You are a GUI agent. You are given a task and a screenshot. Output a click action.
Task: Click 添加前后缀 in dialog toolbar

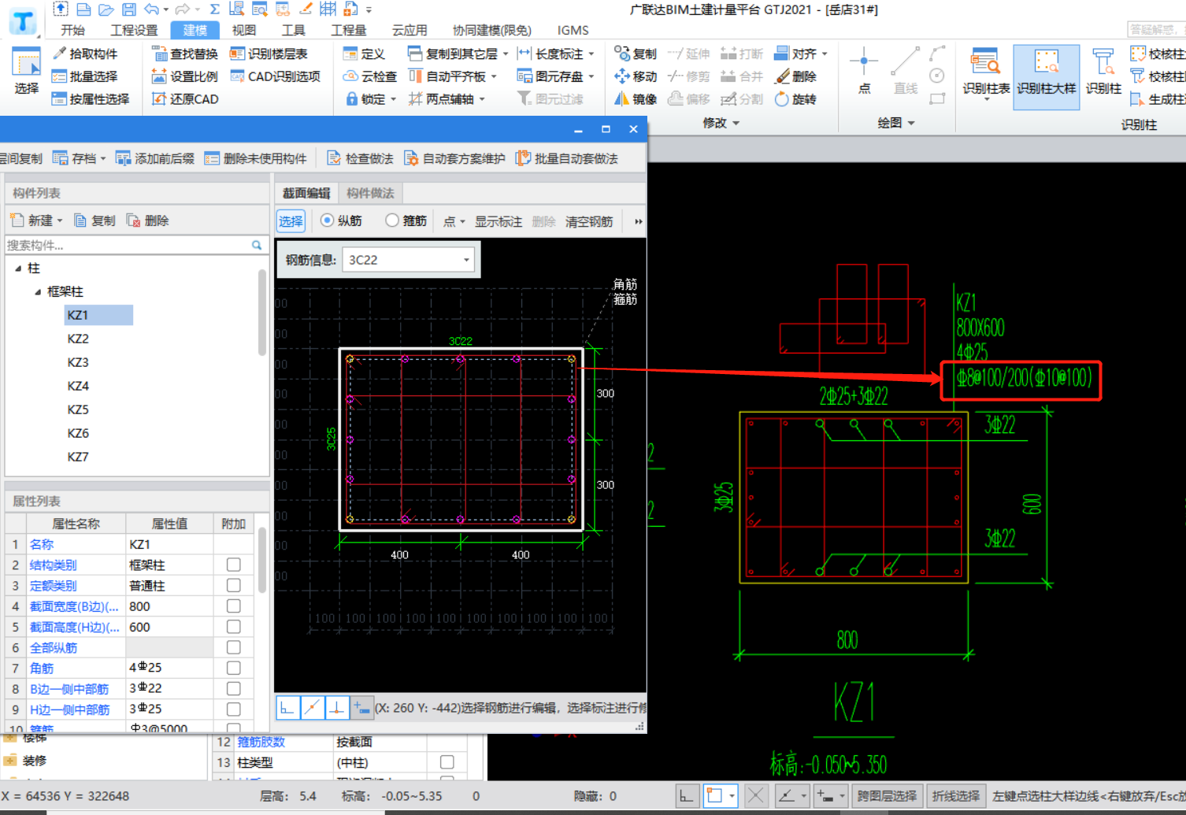pos(155,158)
